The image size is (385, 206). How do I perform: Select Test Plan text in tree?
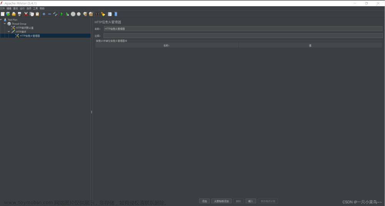pos(13,20)
